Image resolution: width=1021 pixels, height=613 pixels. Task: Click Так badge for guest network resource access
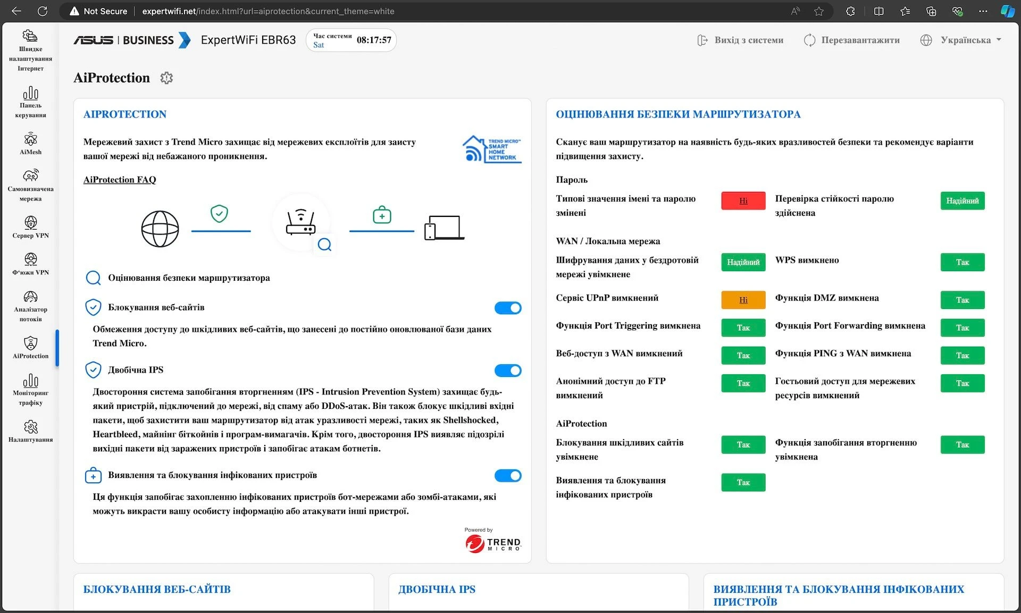pyautogui.click(x=963, y=383)
